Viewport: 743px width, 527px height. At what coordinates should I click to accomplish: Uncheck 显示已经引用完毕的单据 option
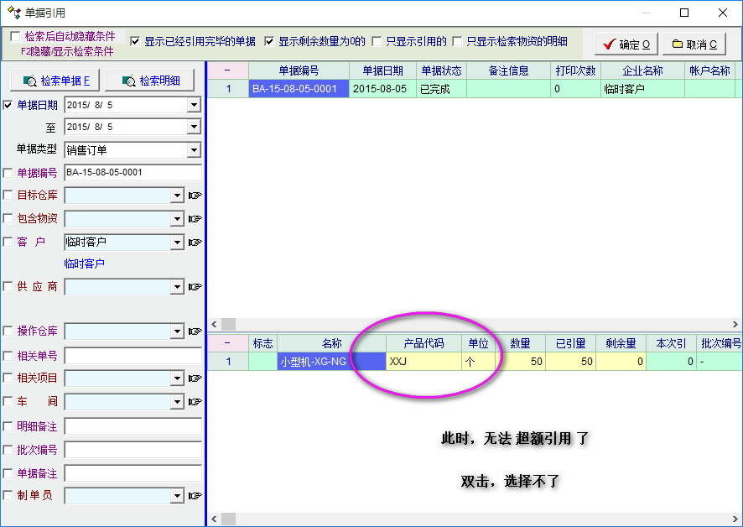(x=136, y=41)
